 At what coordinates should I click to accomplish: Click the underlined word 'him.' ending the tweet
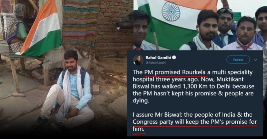tap(139, 129)
